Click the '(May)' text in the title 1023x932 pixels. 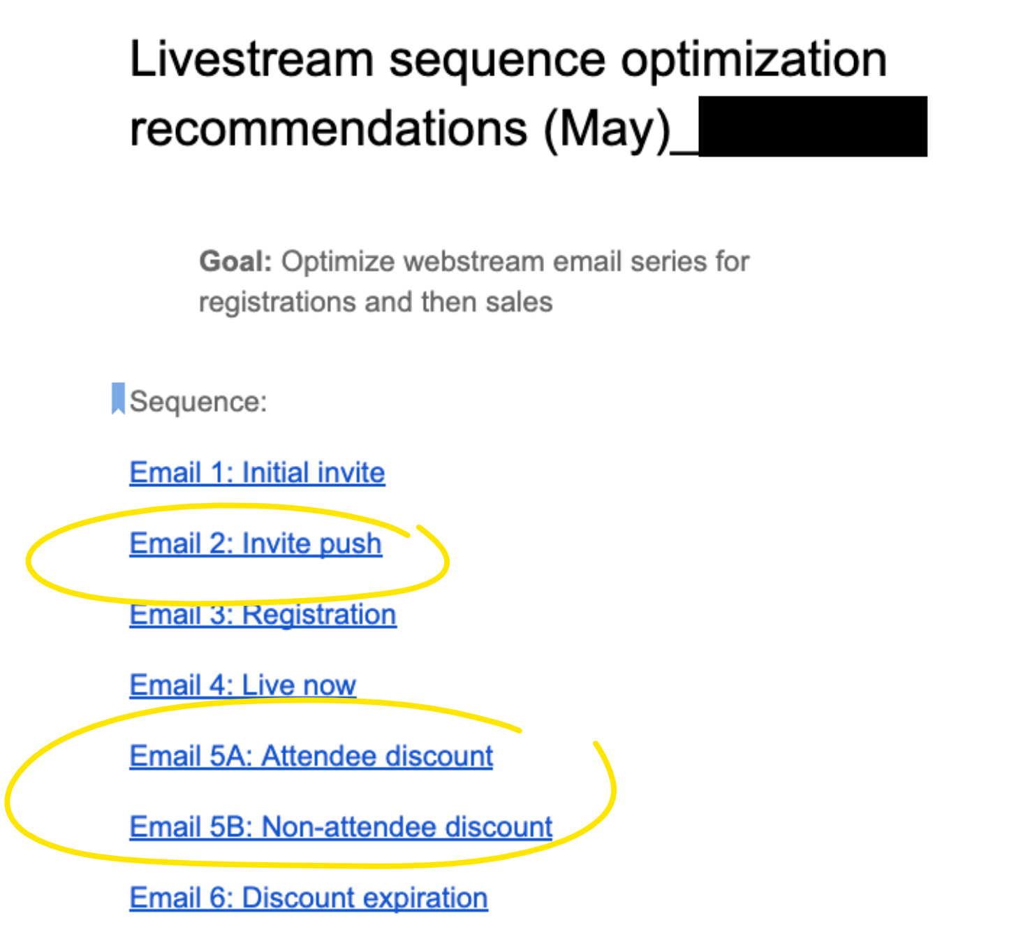point(607,130)
